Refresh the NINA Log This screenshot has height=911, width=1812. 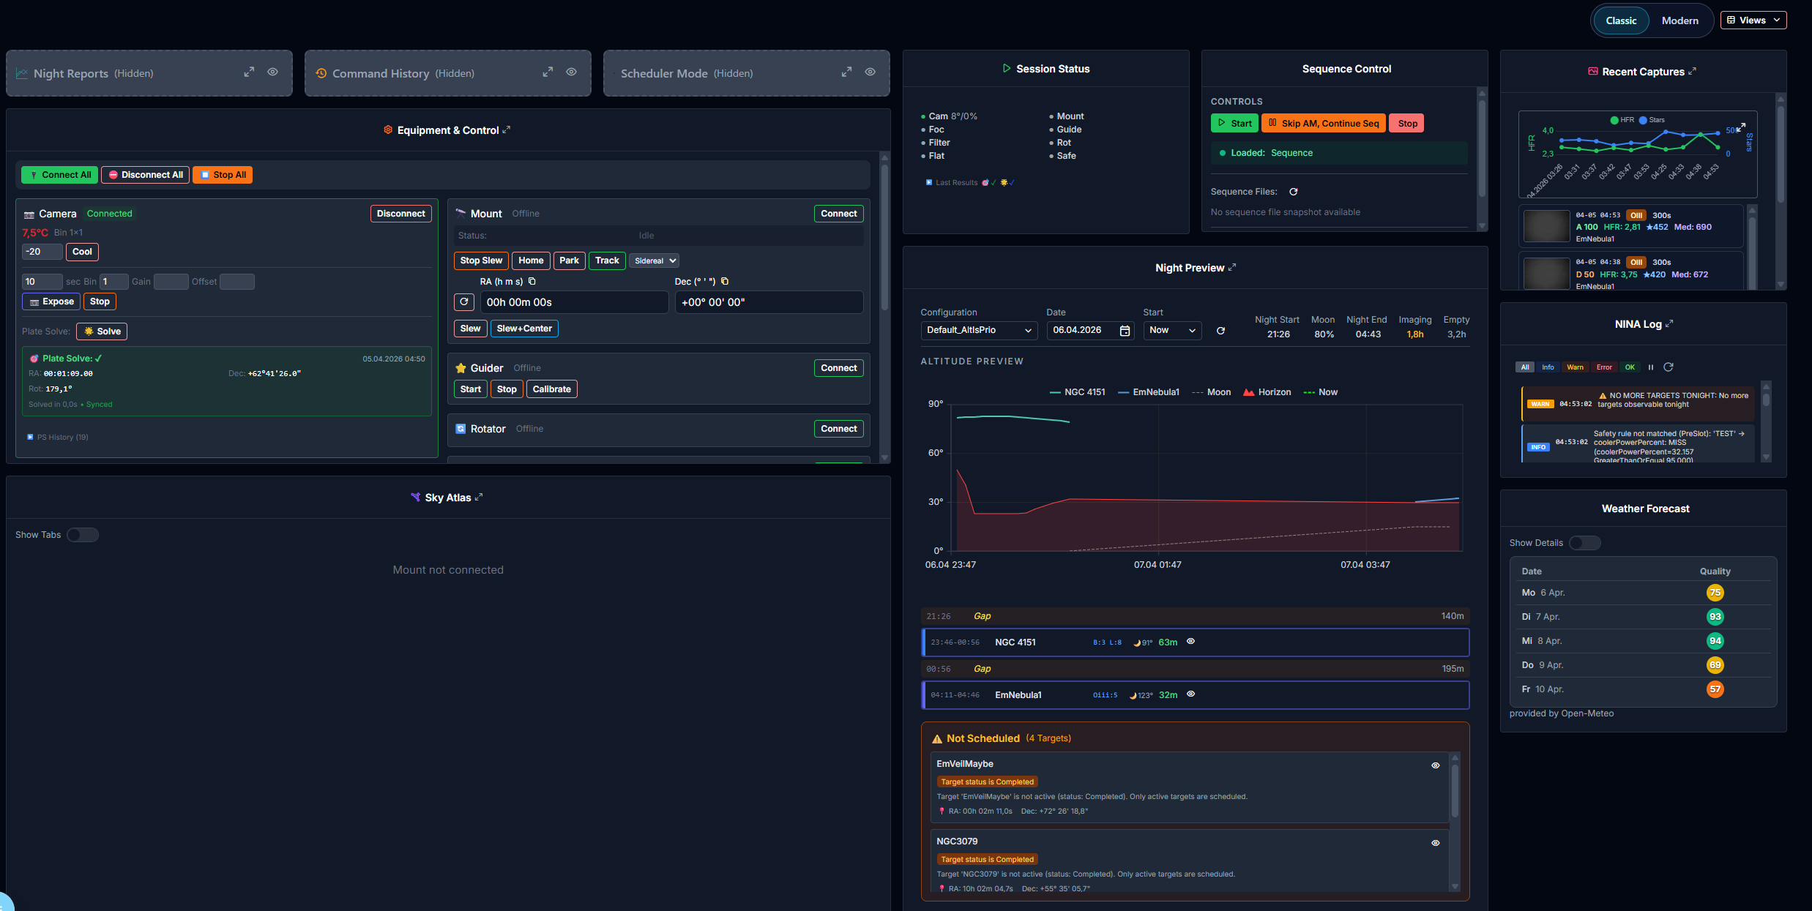point(1669,367)
